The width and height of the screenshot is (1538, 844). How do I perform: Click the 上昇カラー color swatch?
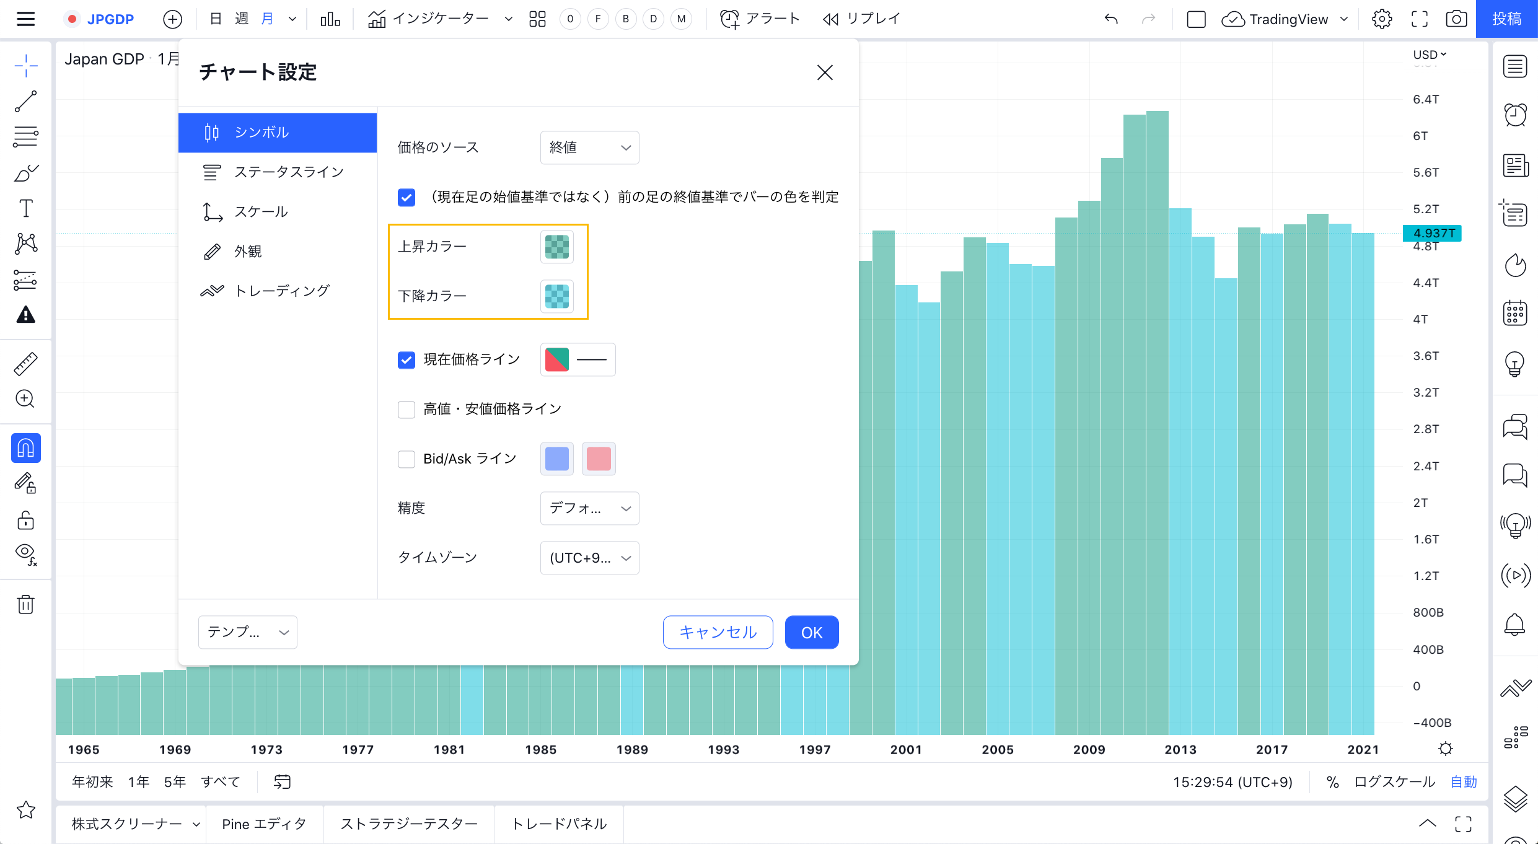(x=556, y=247)
